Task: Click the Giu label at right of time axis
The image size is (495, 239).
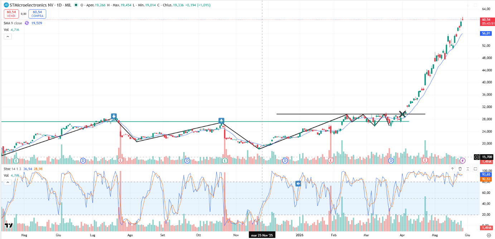Action: point(467,235)
